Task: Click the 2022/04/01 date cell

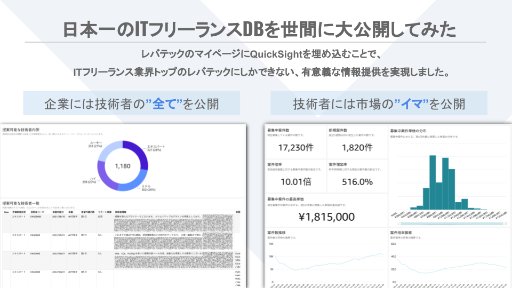Action: [x=59, y=253]
